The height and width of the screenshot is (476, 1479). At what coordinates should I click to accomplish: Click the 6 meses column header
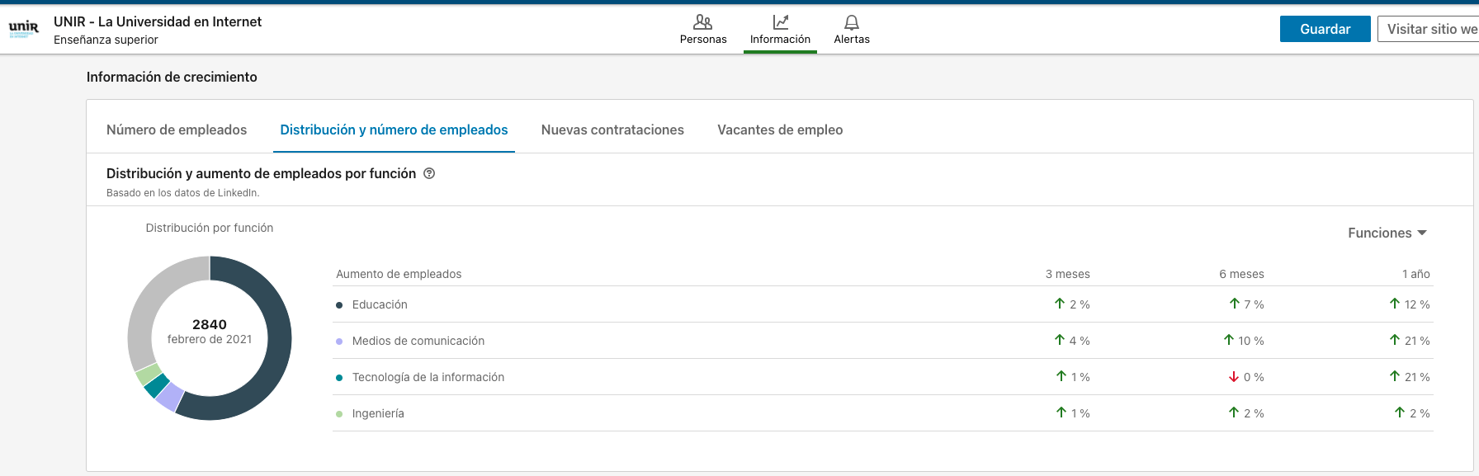[x=1241, y=274]
